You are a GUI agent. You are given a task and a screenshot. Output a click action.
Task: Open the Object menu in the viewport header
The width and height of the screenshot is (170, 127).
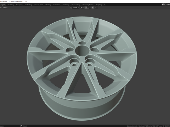coord(5,8)
